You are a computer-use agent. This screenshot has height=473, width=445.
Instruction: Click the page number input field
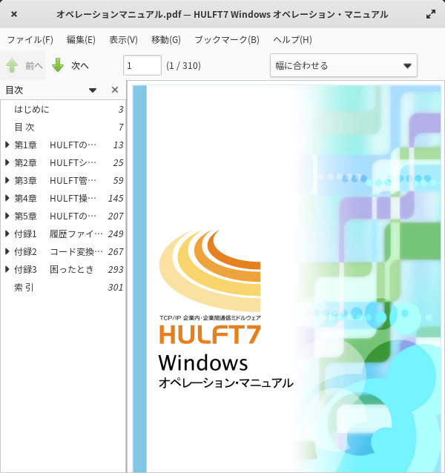point(142,65)
